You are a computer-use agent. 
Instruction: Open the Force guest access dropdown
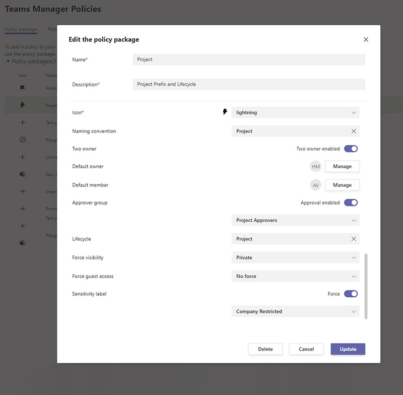pyautogui.click(x=295, y=276)
